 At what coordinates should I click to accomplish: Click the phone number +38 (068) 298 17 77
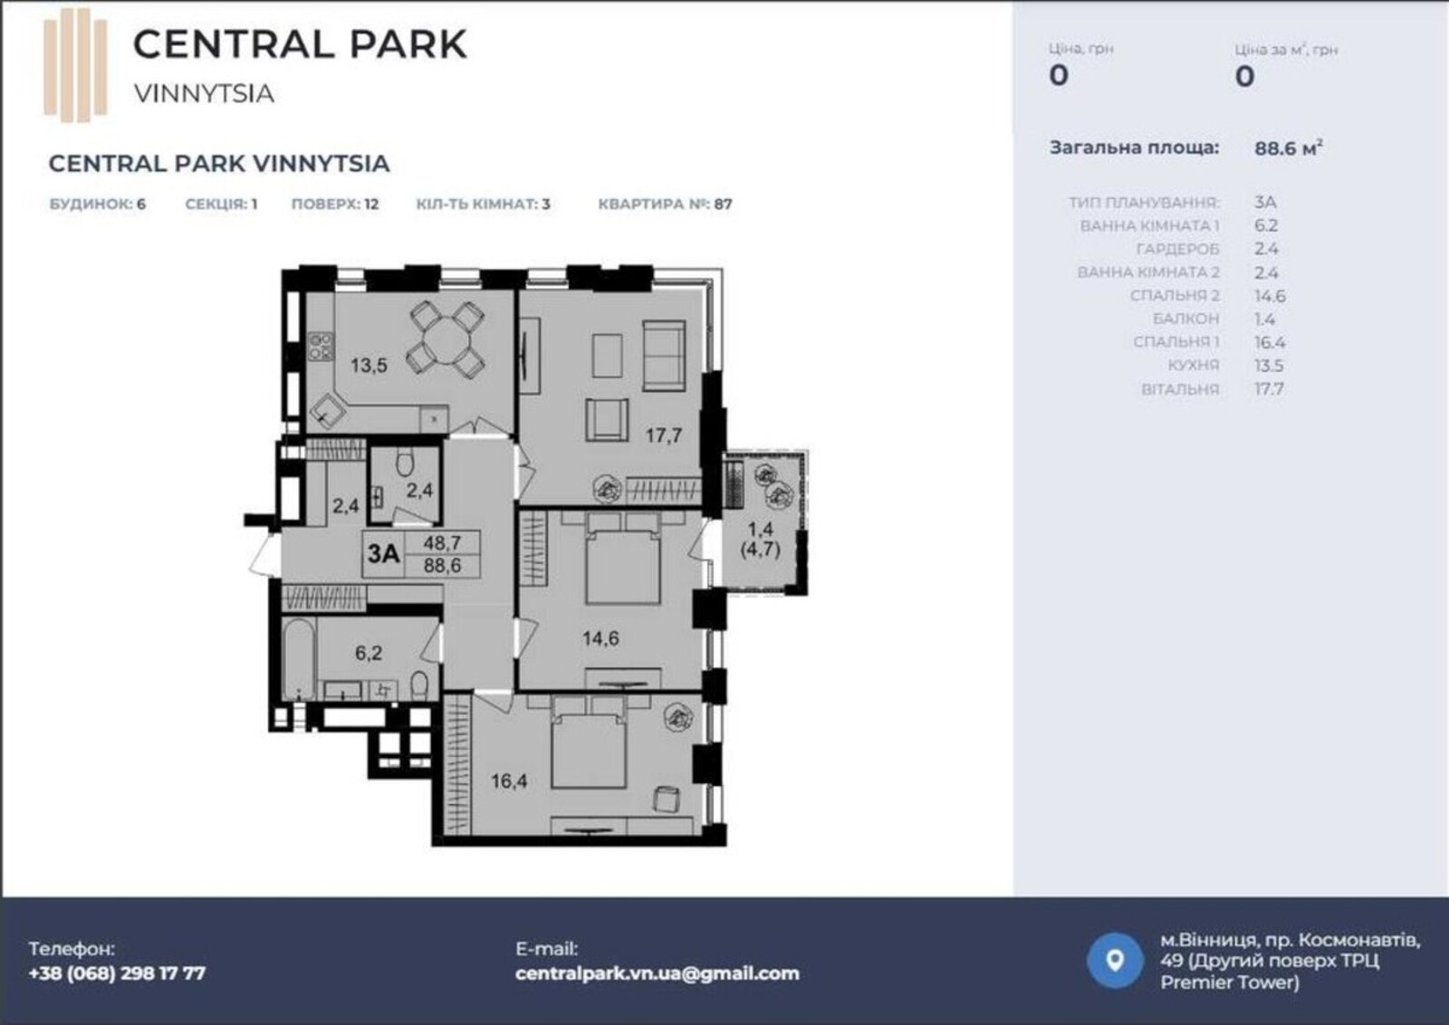point(117,973)
